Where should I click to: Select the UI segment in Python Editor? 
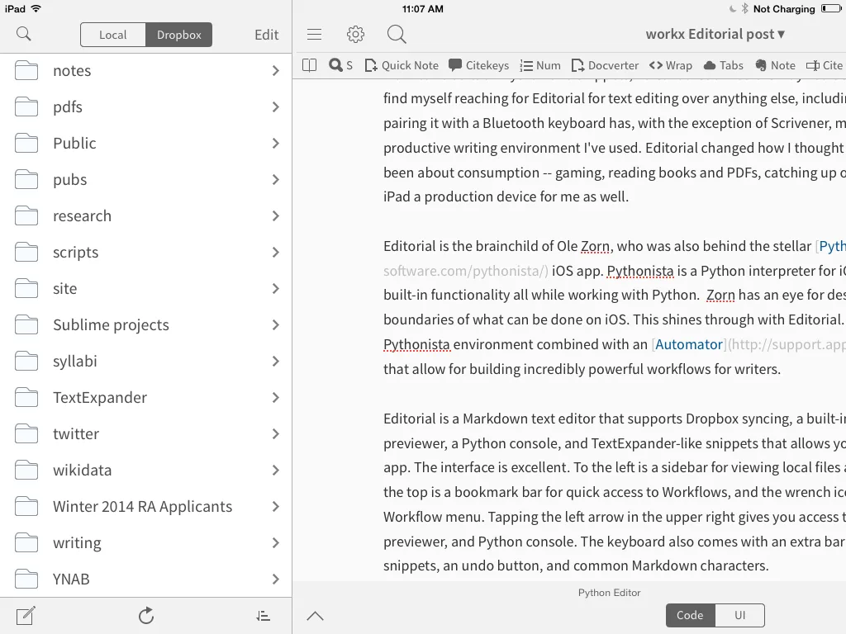[x=739, y=615]
